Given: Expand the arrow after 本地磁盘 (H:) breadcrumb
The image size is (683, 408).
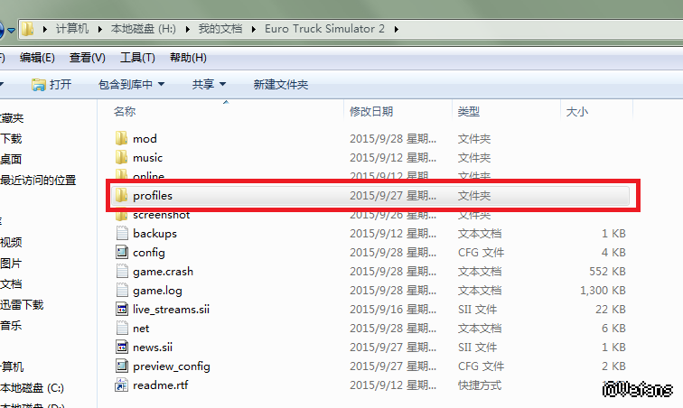Looking at the screenshot, I should [x=188, y=29].
